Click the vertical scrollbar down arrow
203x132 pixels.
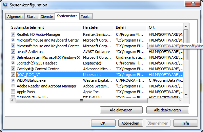coord(186,95)
